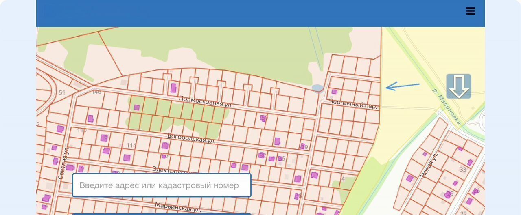The image size is (521, 215).
Task: Click the downward arrow icon on the map
Action: 459,86
